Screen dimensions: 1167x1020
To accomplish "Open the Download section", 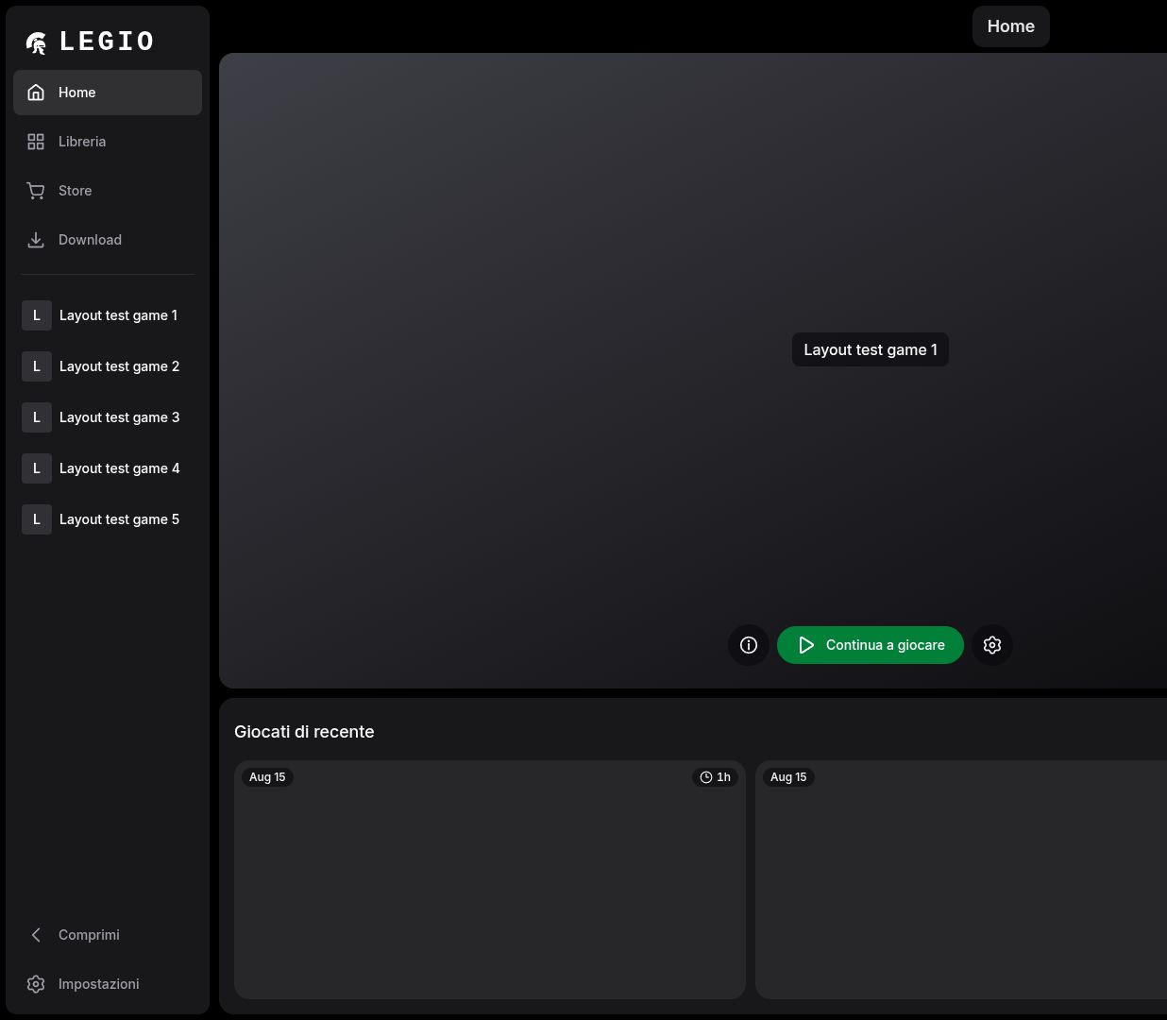I will click(108, 240).
